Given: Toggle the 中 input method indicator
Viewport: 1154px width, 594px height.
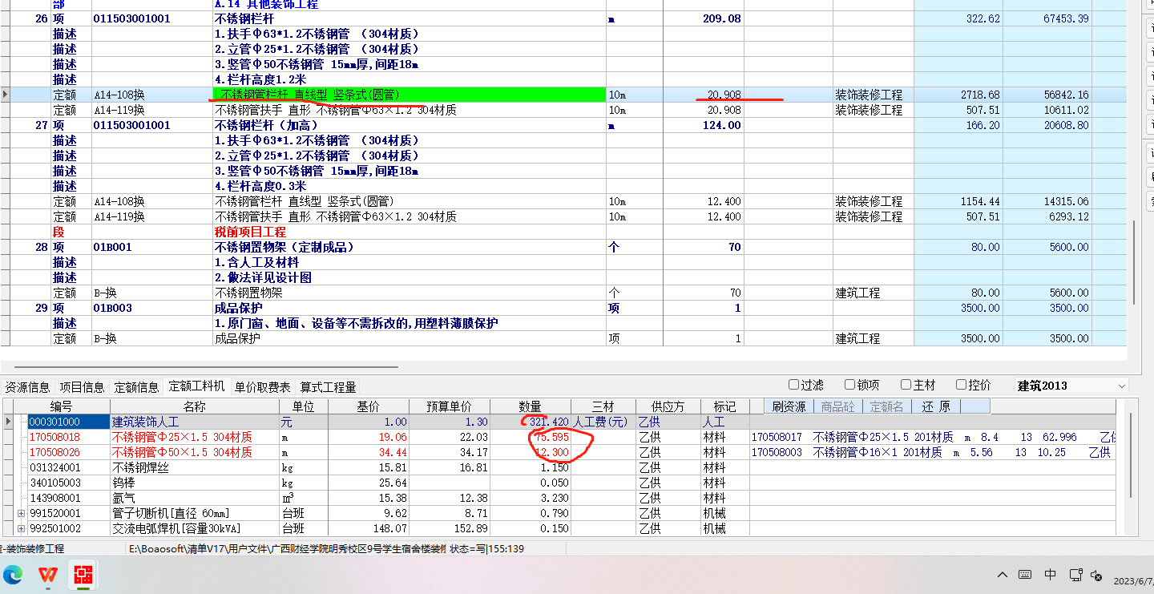Looking at the screenshot, I should (x=1051, y=575).
